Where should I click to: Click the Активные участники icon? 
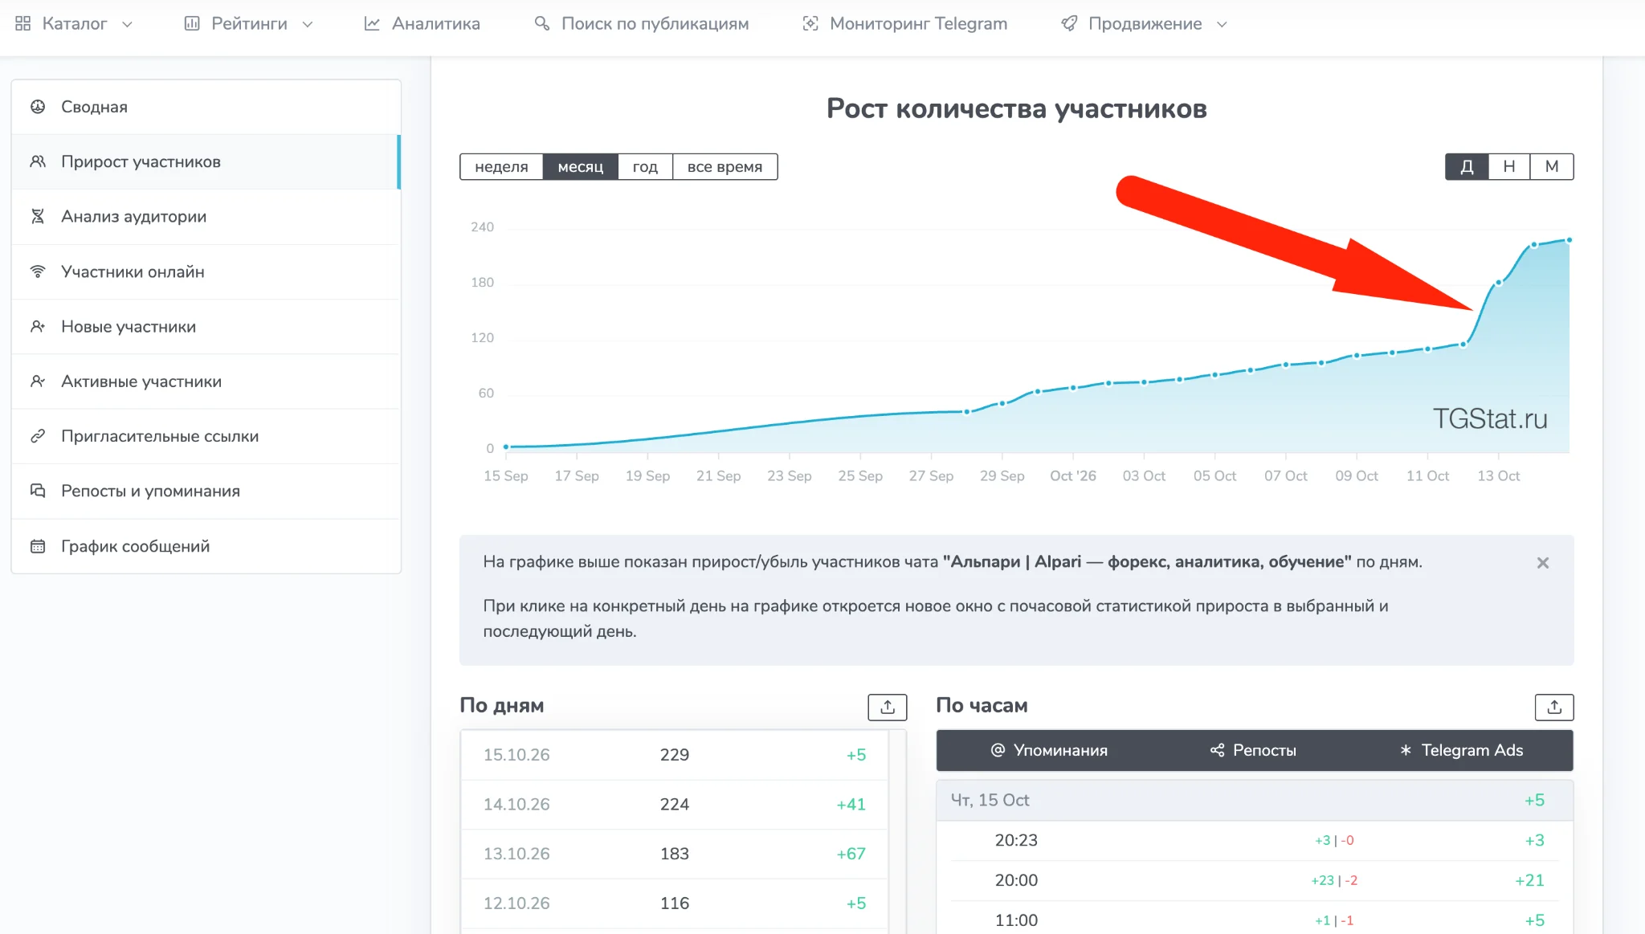tap(38, 381)
